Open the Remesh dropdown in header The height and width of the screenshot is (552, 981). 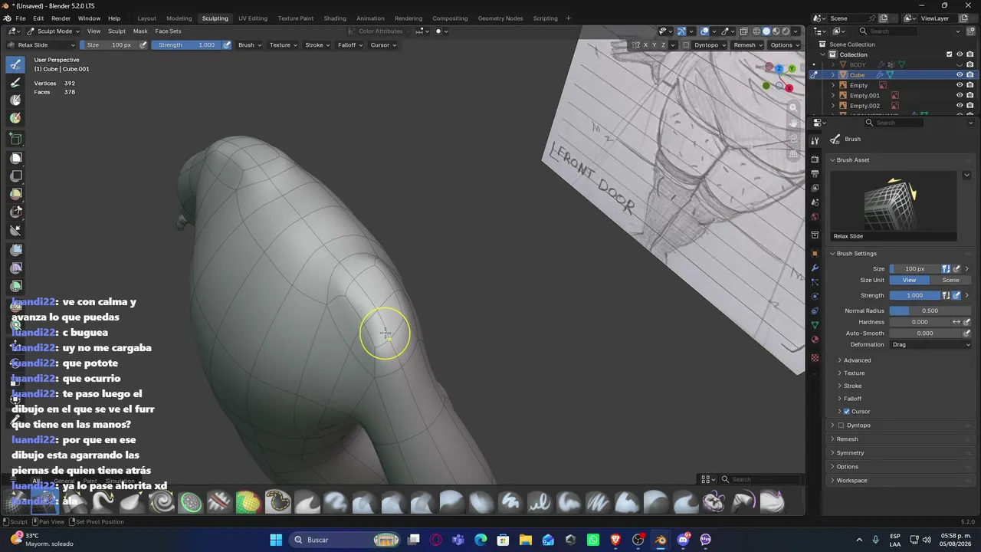pos(747,45)
